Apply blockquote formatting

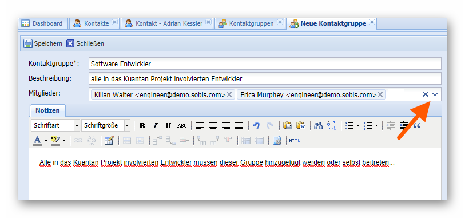pyautogui.click(x=417, y=126)
